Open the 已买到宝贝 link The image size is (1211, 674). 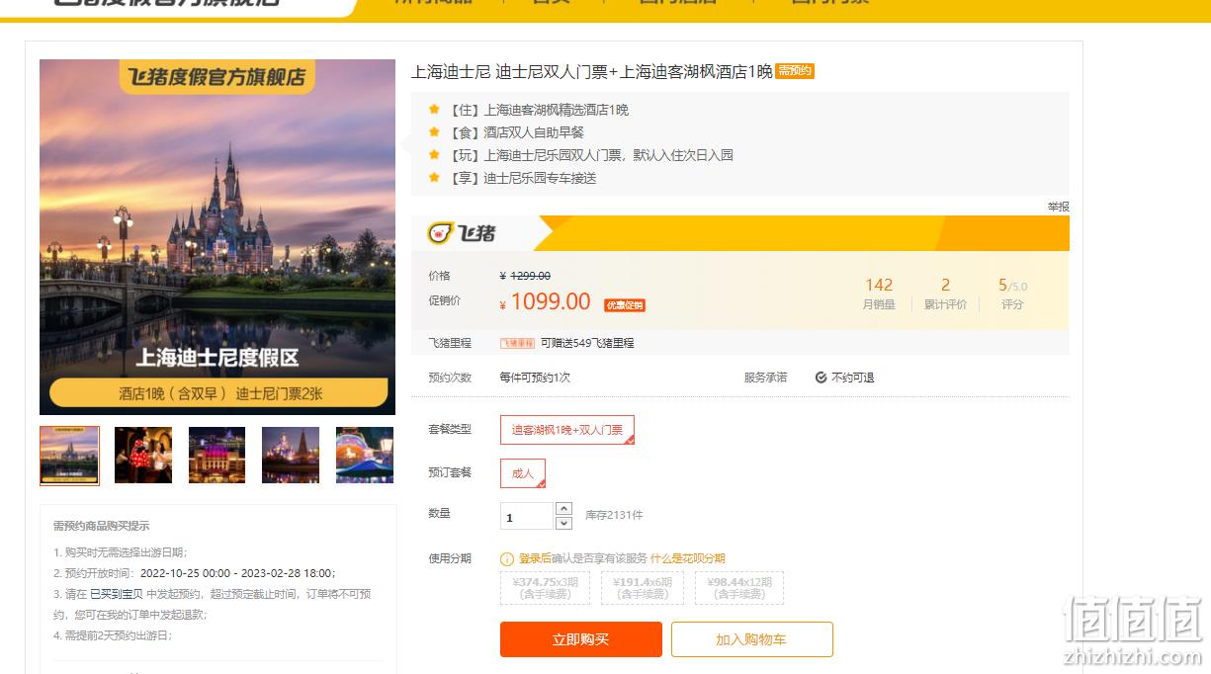[117, 594]
